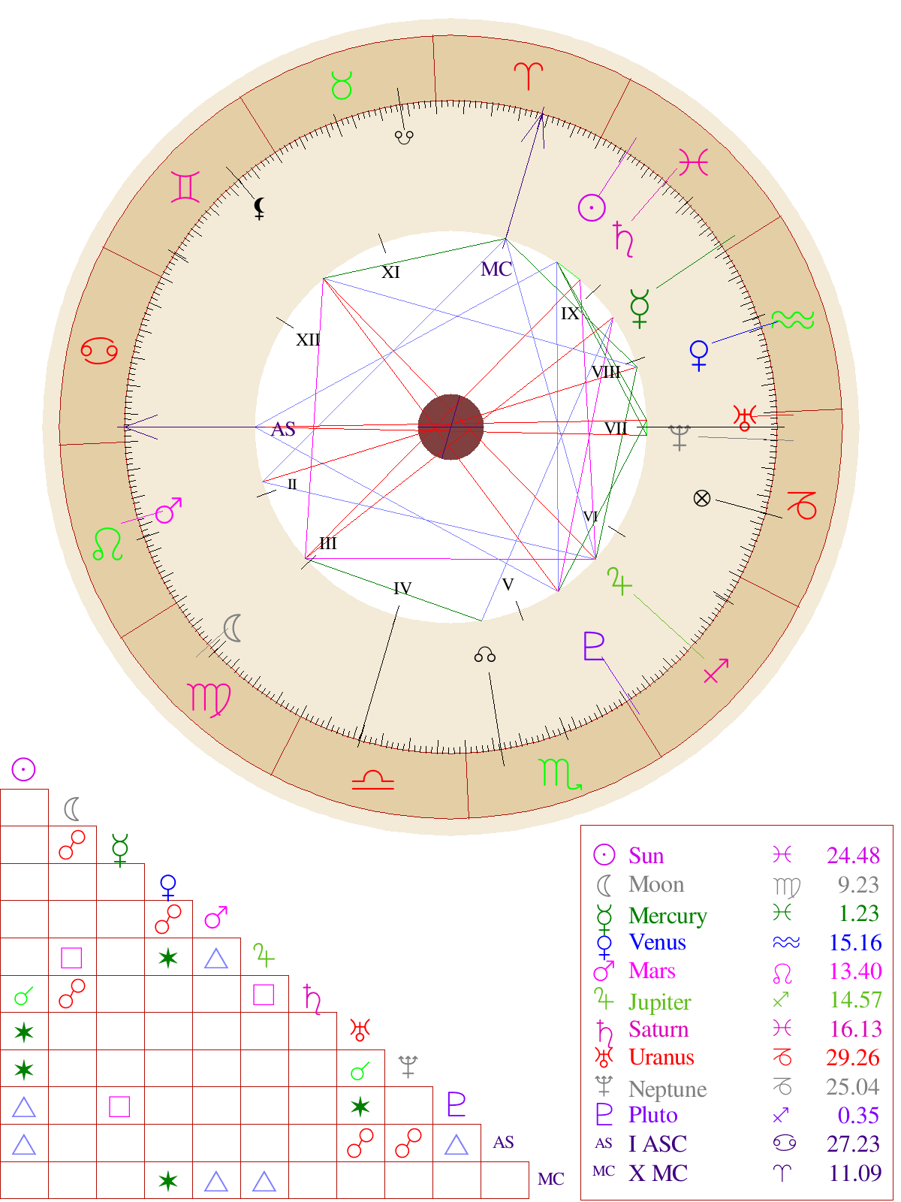Select the crescent Moon glyph near Virgo
This screenshot has width=901, height=1202.
pos(233,628)
